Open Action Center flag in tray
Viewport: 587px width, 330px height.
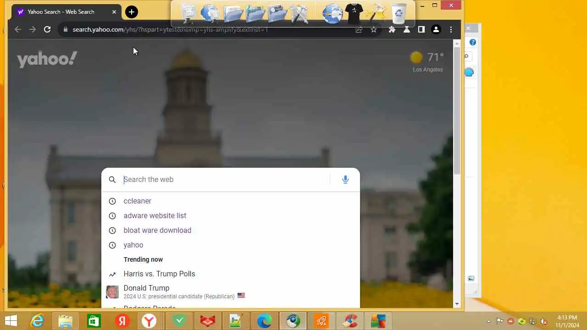click(x=500, y=321)
